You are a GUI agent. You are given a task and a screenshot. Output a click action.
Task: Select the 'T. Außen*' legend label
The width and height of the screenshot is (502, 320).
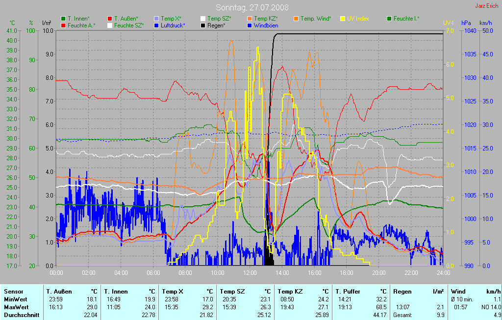tap(126, 19)
